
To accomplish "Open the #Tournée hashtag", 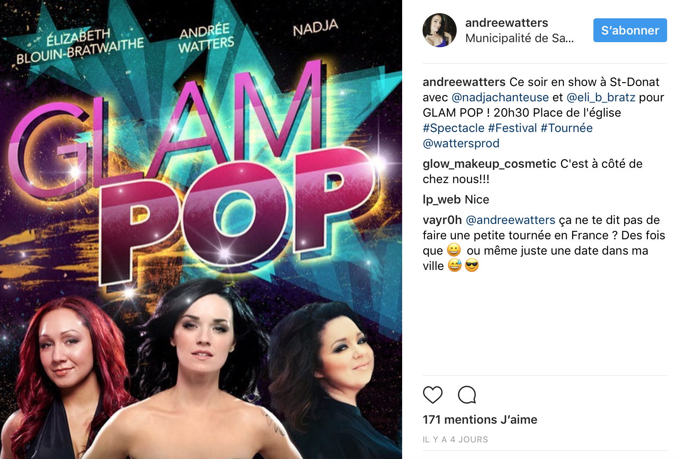I will pos(567,128).
